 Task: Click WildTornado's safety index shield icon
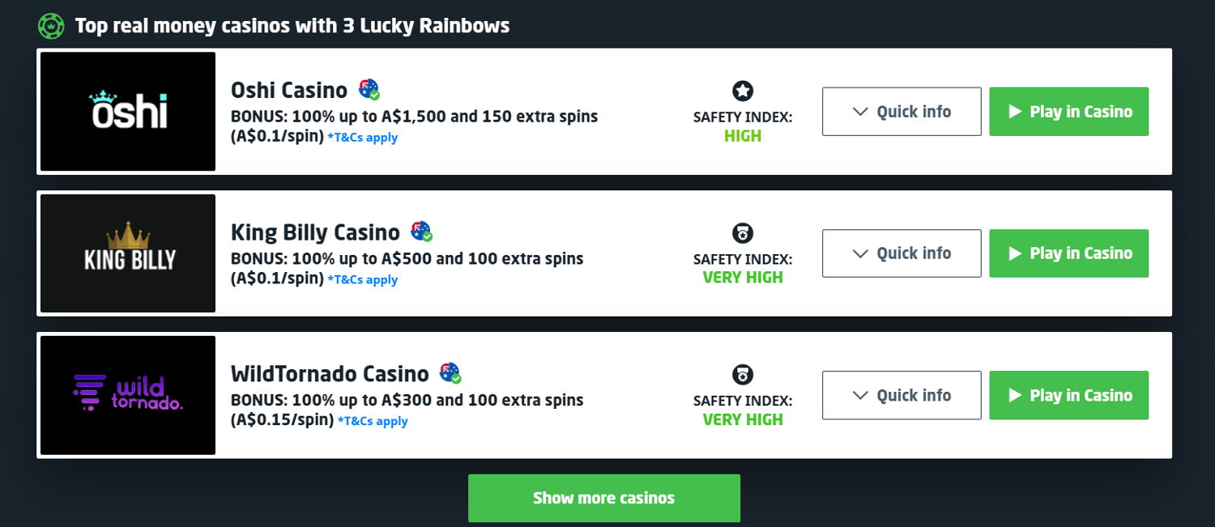743,375
